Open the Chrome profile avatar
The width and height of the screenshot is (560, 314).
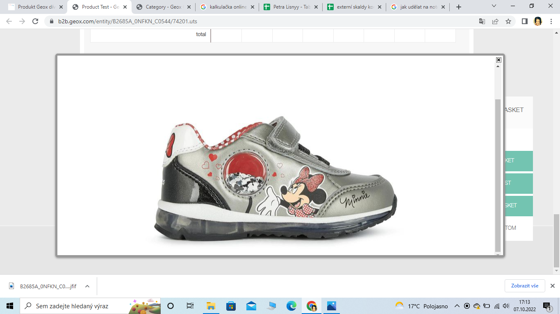click(538, 21)
